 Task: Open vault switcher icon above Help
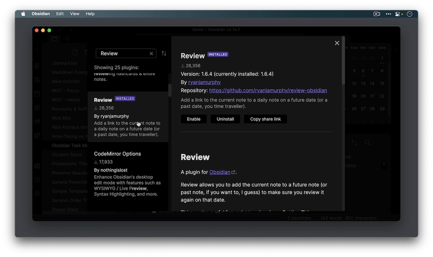tap(37, 166)
